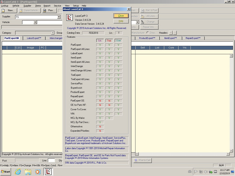
Task: Click the New toolbar button
Action: pyautogui.click(x=9, y=11)
